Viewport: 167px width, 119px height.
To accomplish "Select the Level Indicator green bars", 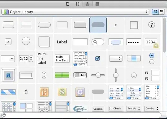I will click(x=62, y=75).
